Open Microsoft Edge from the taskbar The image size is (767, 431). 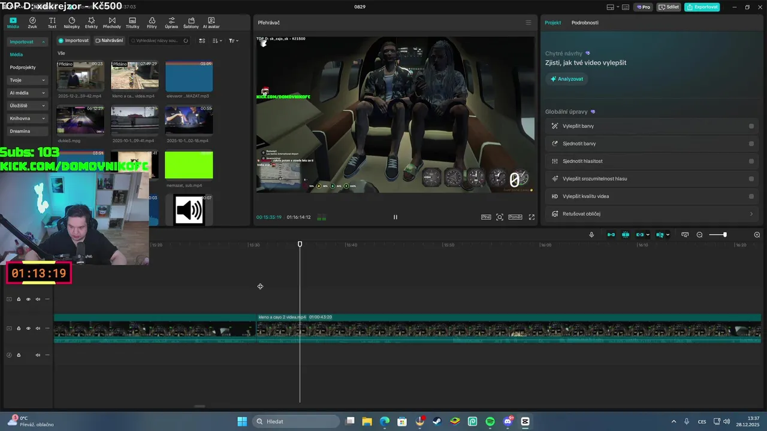385,421
